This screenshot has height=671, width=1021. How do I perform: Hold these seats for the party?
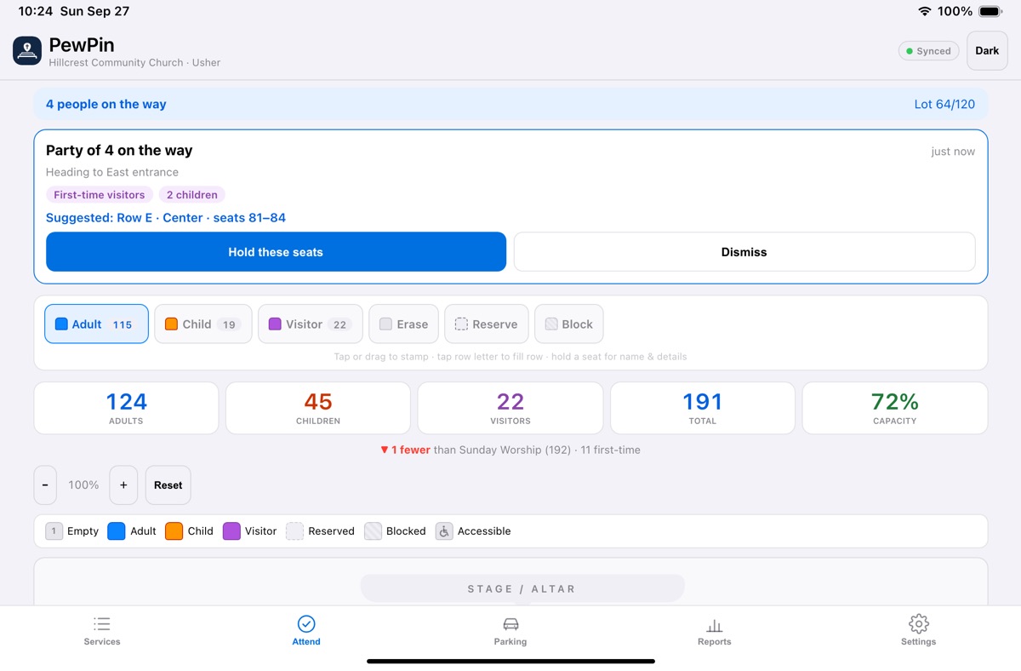click(x=276, y=252)
